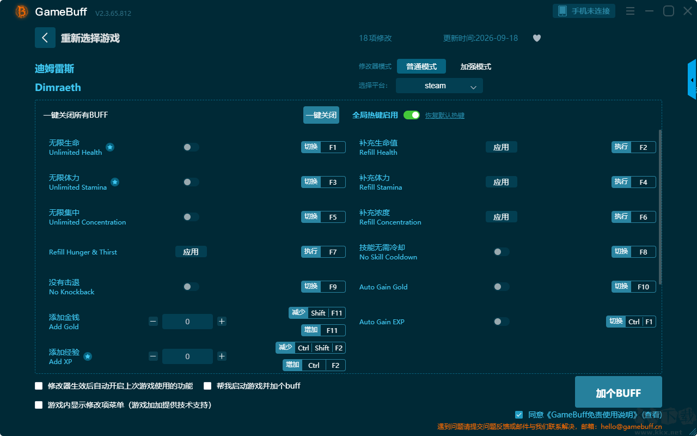Viewport: 697px width, 436px height.
Task: Expand the blue side panel arrow
Action: click(x=692, y=80)
